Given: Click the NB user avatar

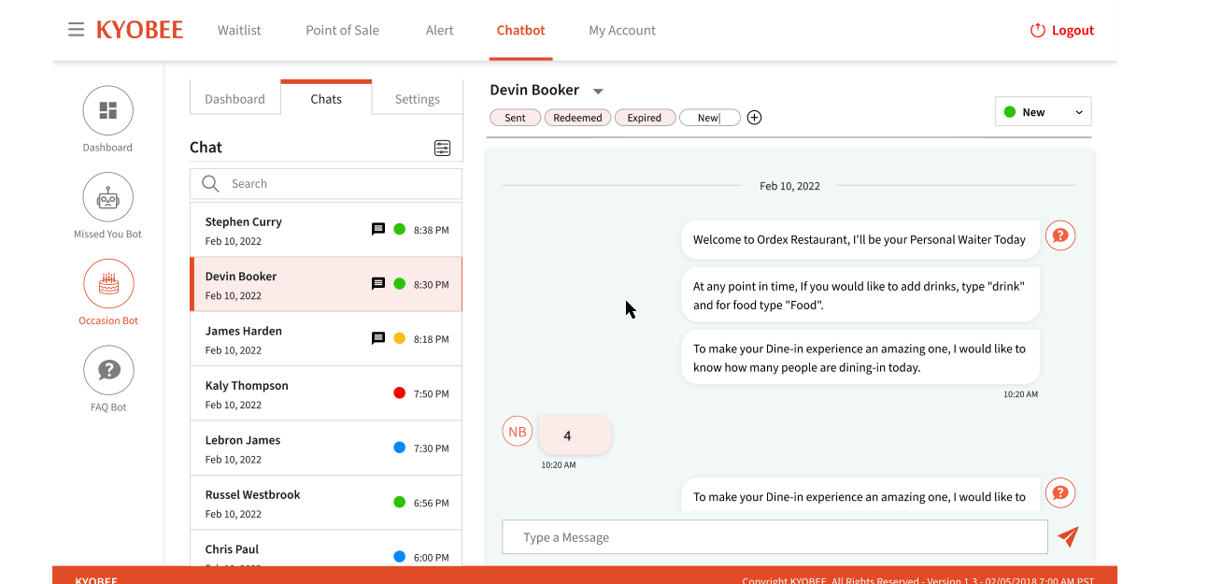Looking at the screenshot, I should click(518, 432).
